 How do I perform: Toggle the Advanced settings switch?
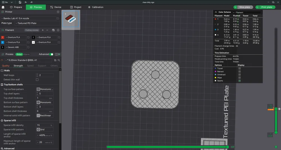51,54
